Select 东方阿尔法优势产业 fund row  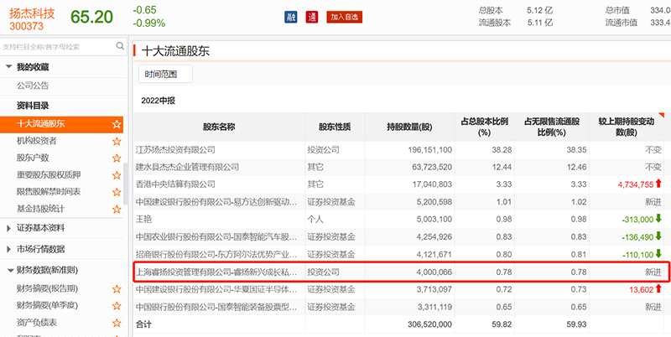400,254
